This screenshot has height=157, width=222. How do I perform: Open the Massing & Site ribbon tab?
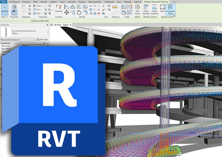(x=95, y=2)
